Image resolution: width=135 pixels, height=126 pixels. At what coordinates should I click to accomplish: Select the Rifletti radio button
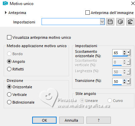pos(9,69)
